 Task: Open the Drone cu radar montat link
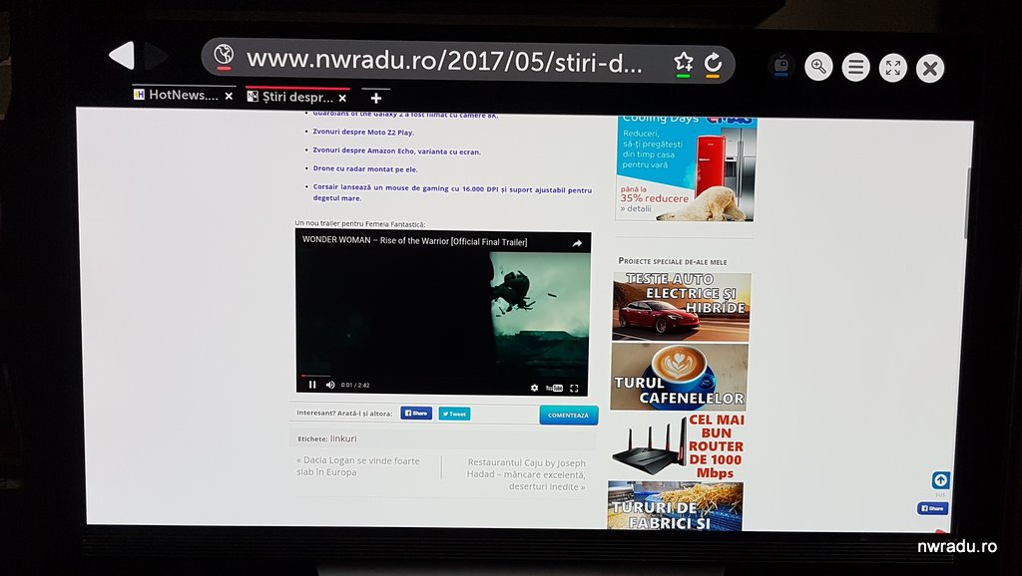[x=365, y=169]
